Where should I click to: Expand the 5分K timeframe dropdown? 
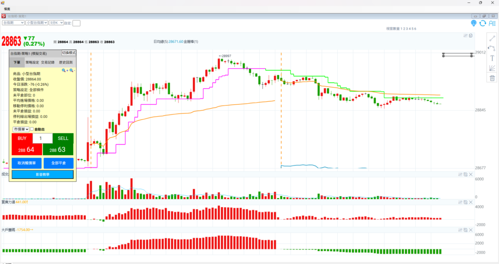(56, 22)
